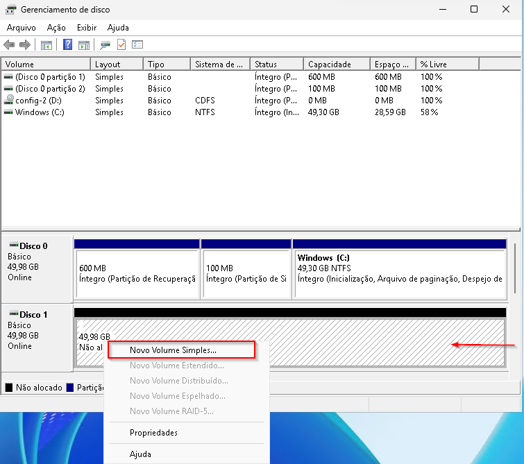Select the 600 MB recovery partition block
This screenshot has height=464, width=524.
tap(136, 273)
